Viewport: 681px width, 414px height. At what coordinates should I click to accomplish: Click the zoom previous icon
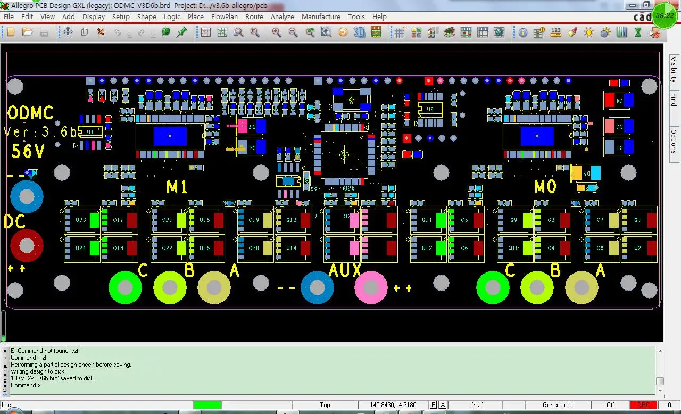(x=310, y=32)
